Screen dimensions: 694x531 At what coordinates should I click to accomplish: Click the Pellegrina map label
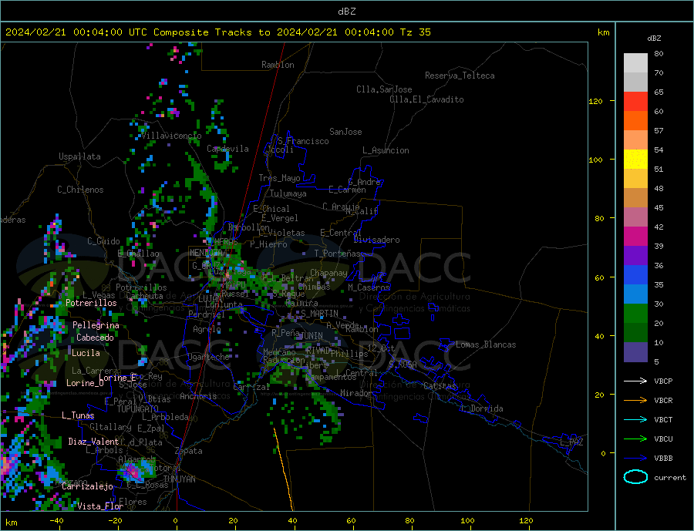[x=96, y=325]
